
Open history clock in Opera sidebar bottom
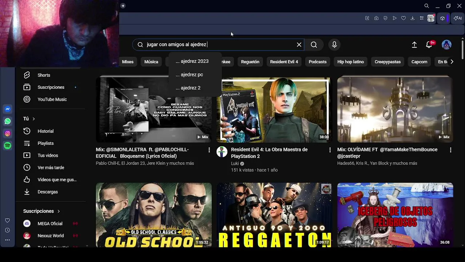pyautogui.click(x=7, y=230)
